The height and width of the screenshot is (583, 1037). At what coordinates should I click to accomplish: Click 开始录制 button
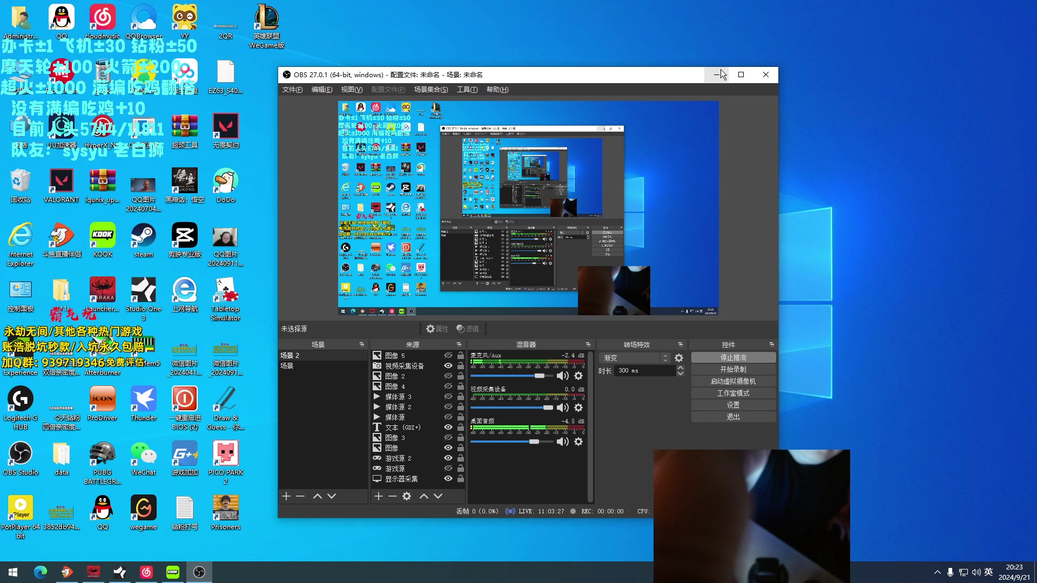tap(733, 370)
